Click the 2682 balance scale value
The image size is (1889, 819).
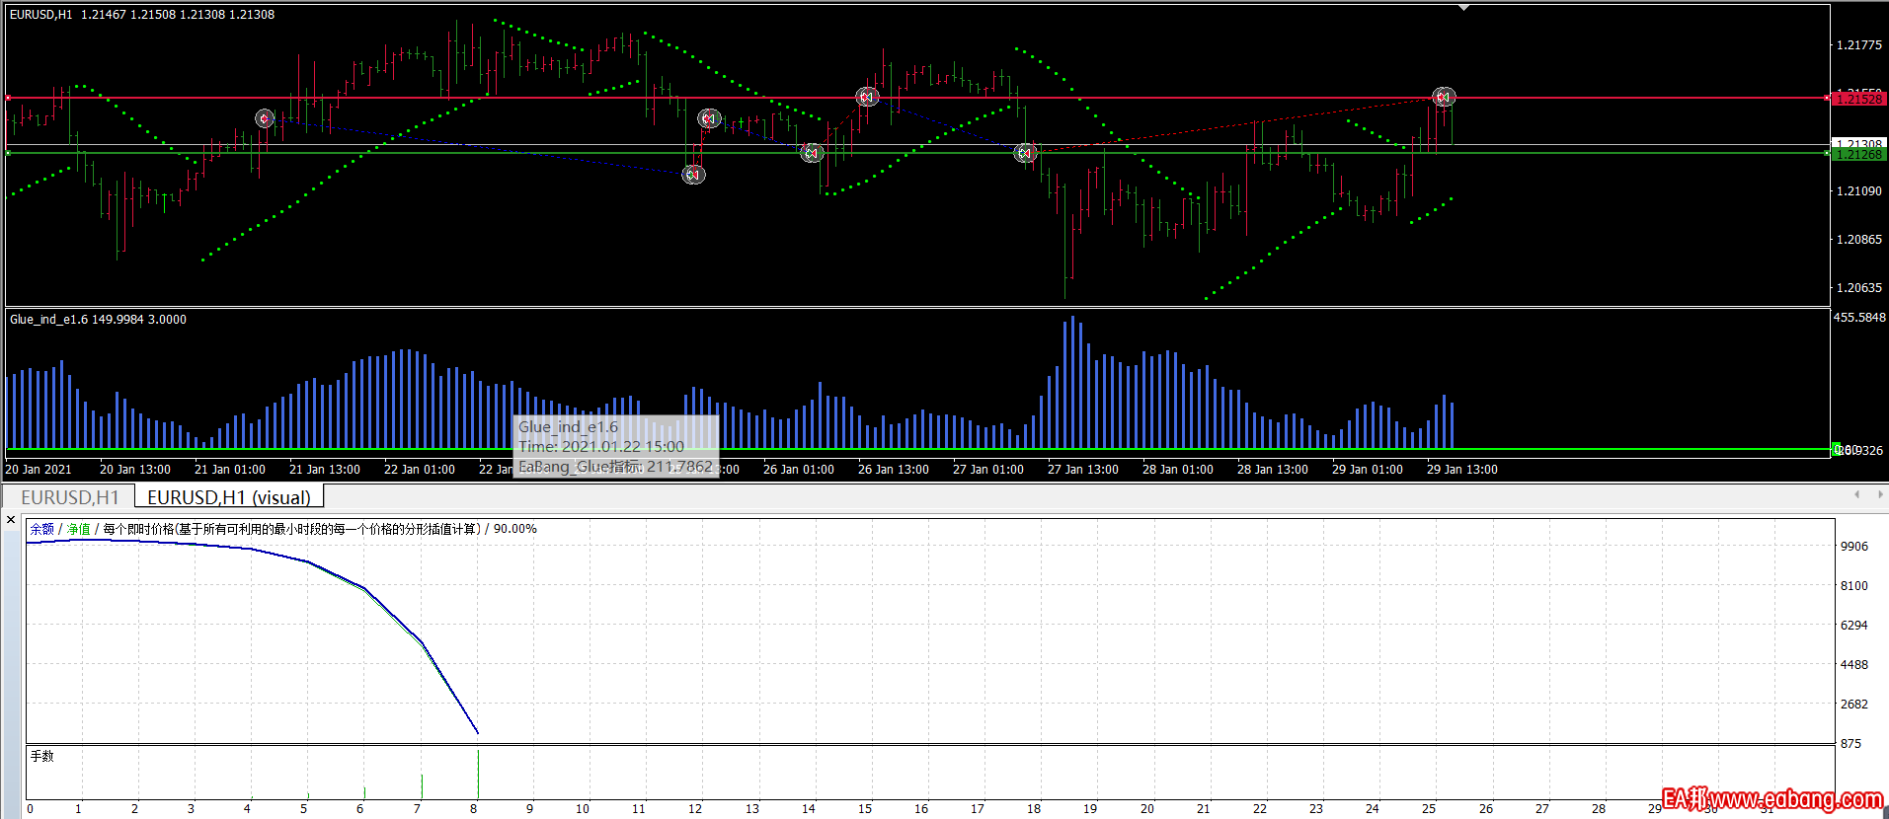pos(1854,705)
